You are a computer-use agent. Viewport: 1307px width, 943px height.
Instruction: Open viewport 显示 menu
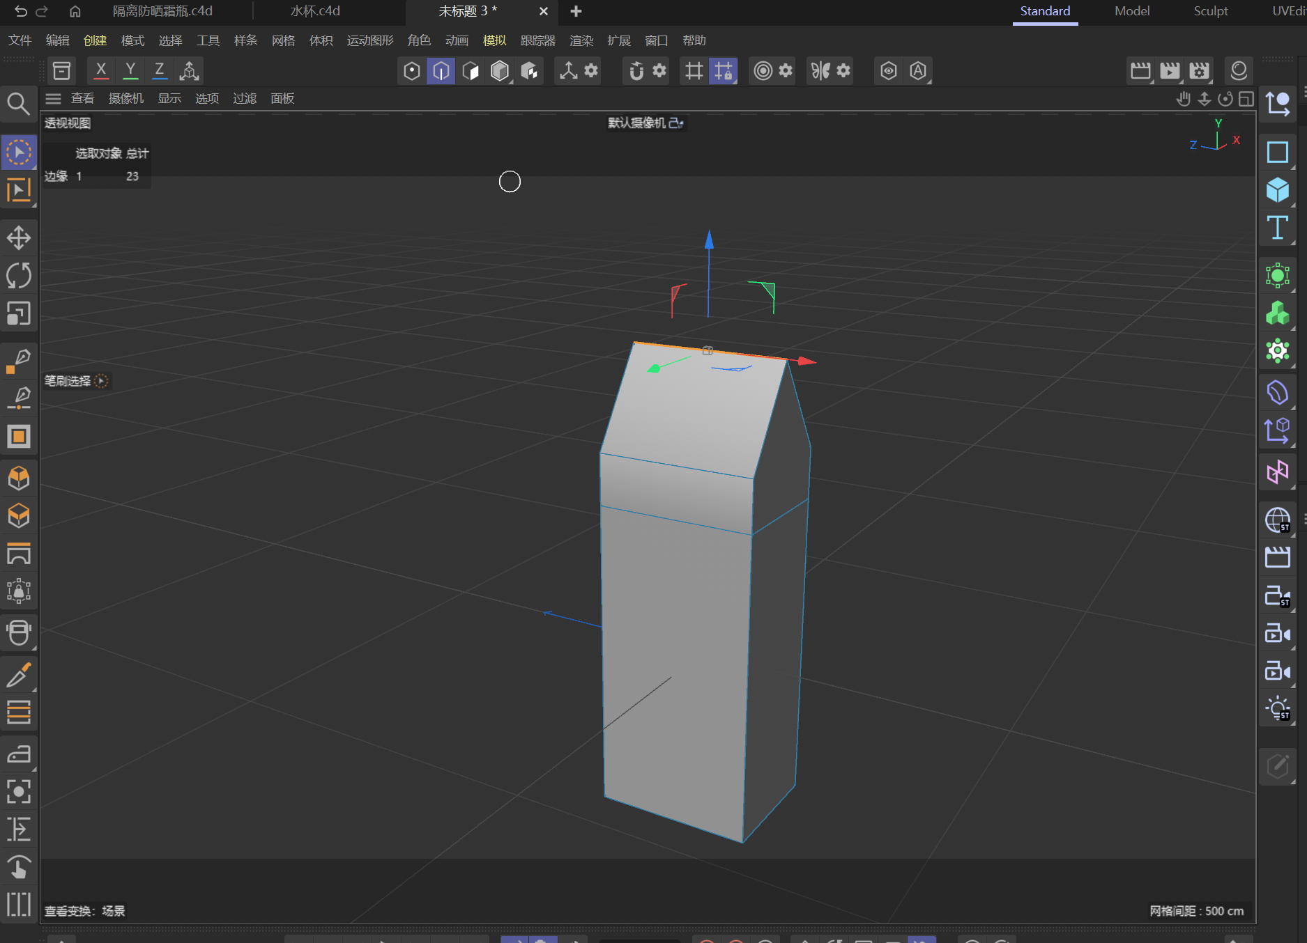[169, 98]
